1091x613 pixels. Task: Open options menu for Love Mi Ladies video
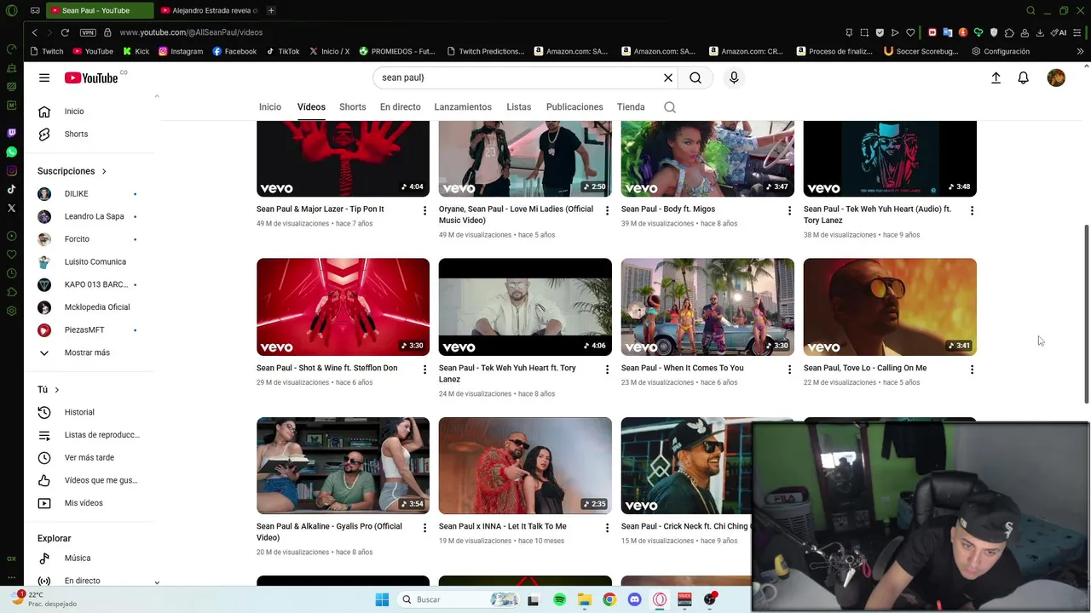pos(607,210)
